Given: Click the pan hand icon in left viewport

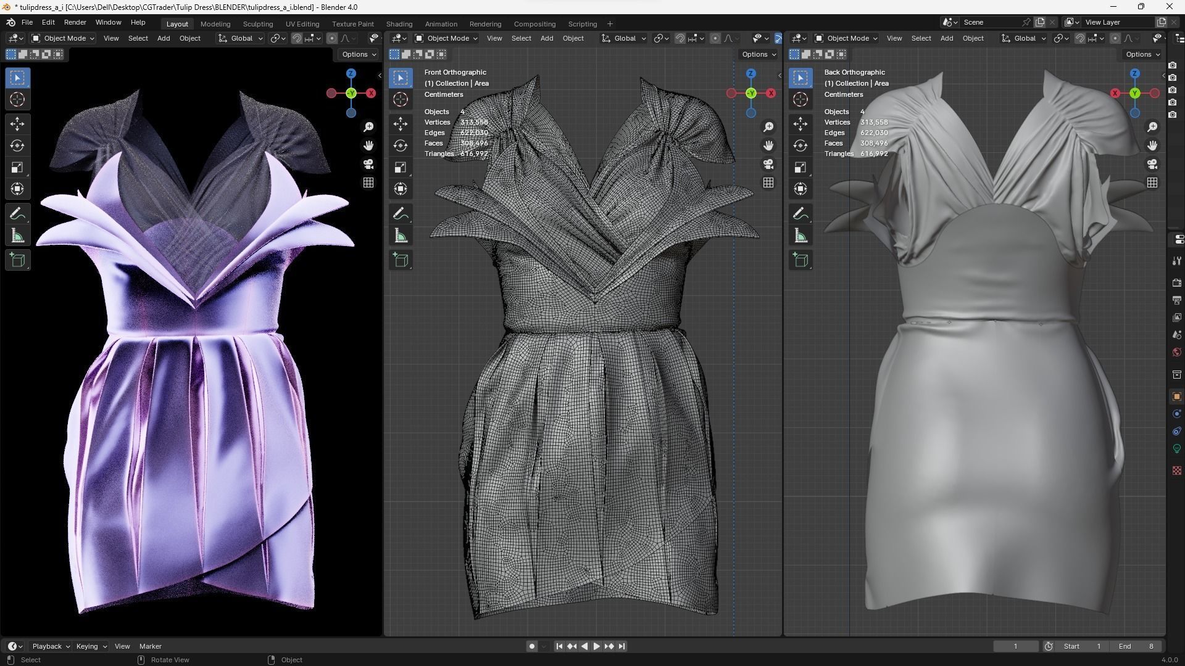Looking at the screenshot, I should tap(368, 146).
